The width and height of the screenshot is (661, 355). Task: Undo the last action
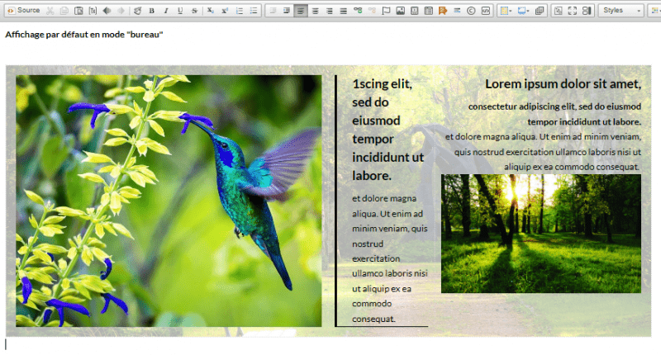(107, 10)
